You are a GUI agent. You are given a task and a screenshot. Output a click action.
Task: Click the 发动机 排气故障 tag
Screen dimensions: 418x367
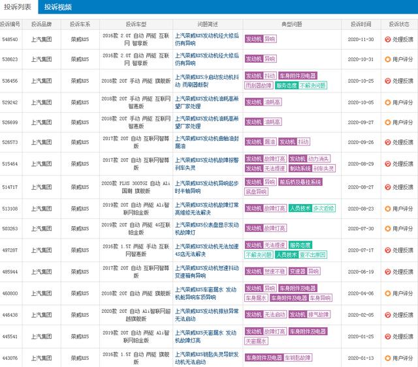coord(310,314)
